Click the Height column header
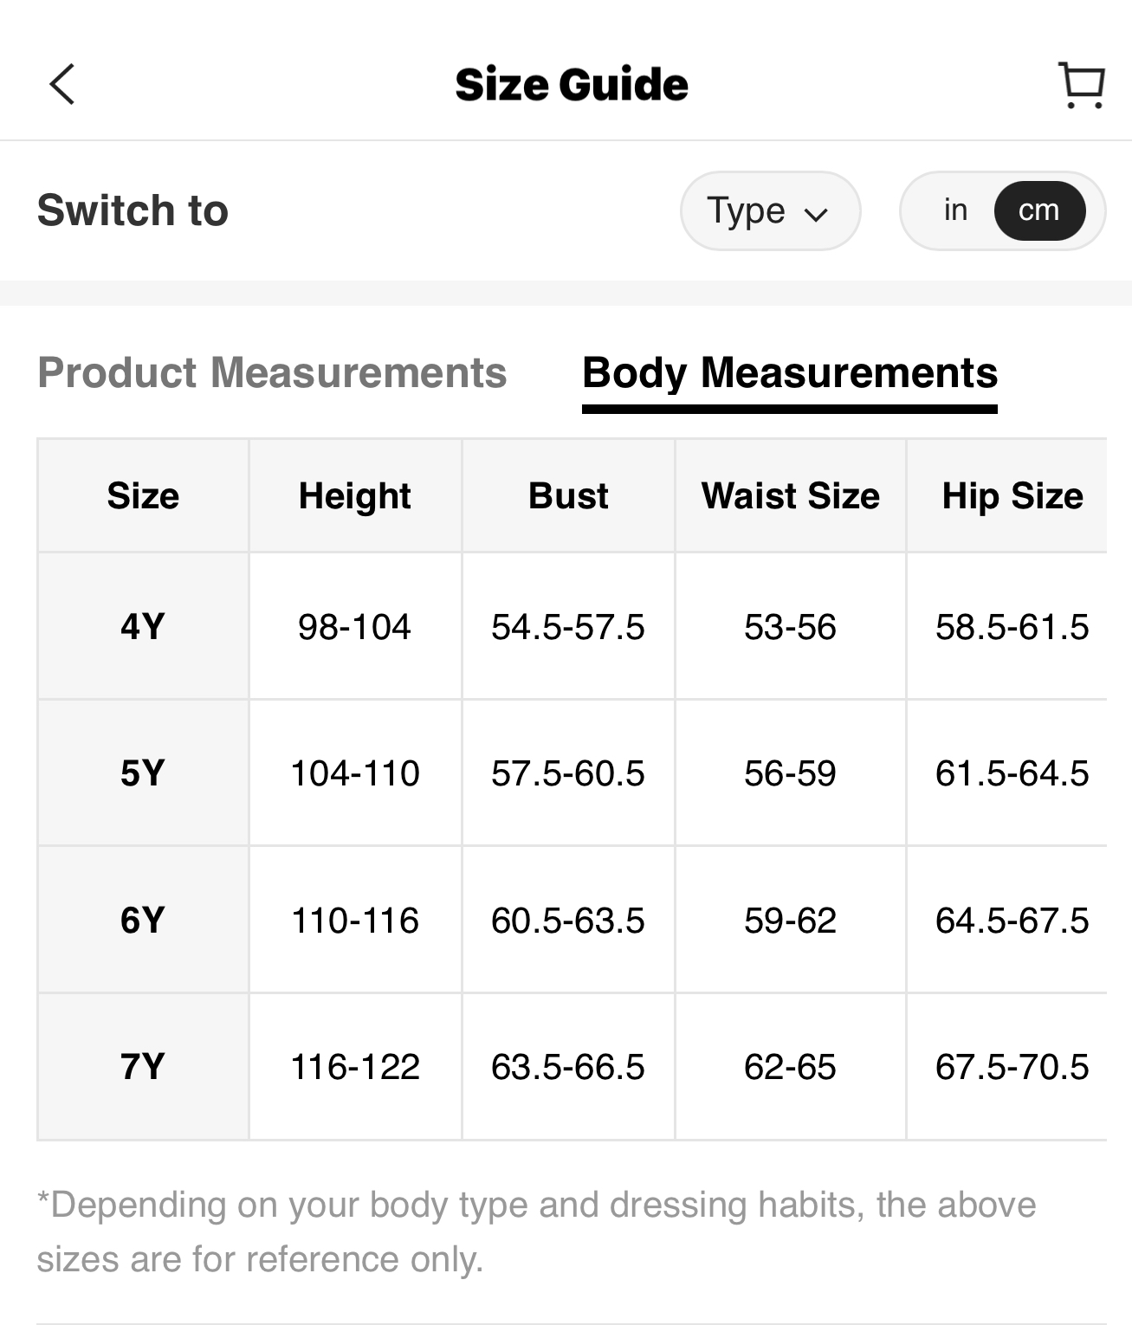The image size is (1132, 1325). [354, 496]
